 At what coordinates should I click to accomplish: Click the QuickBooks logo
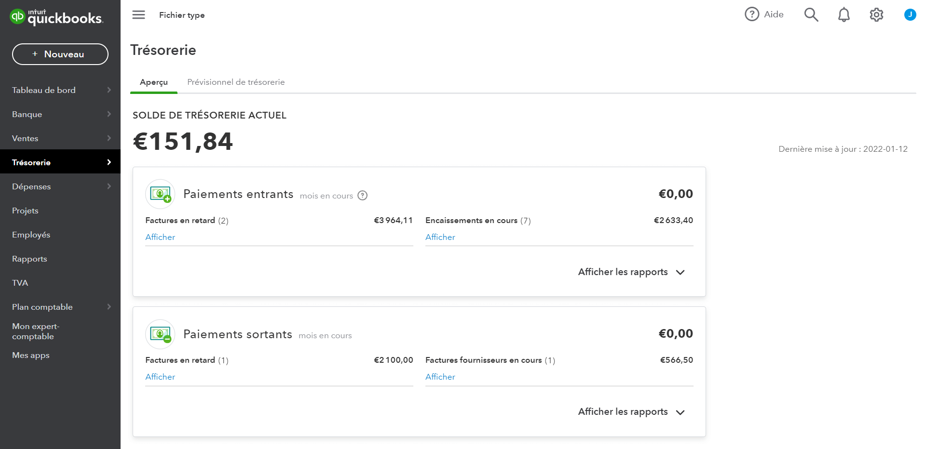pyautogui.click(x=56, y=17)
